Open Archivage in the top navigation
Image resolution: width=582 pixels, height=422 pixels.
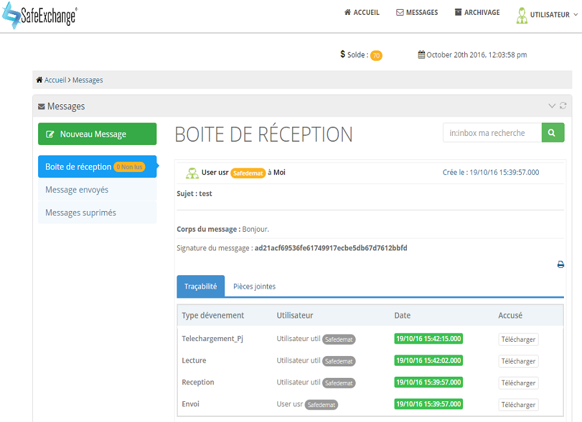click(x=477, y=12)
